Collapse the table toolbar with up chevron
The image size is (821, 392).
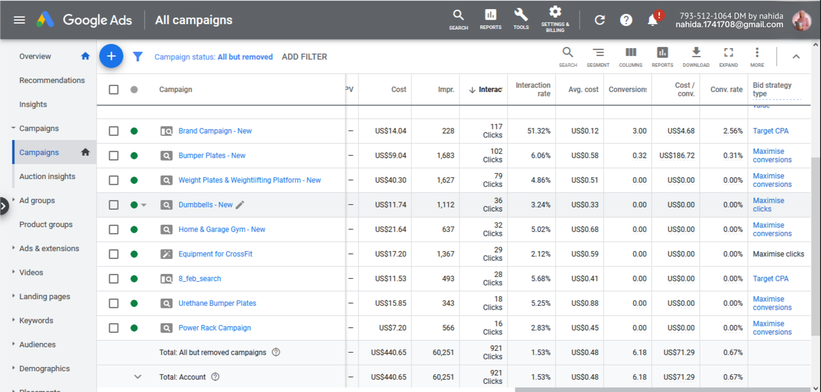pos(796,57)
